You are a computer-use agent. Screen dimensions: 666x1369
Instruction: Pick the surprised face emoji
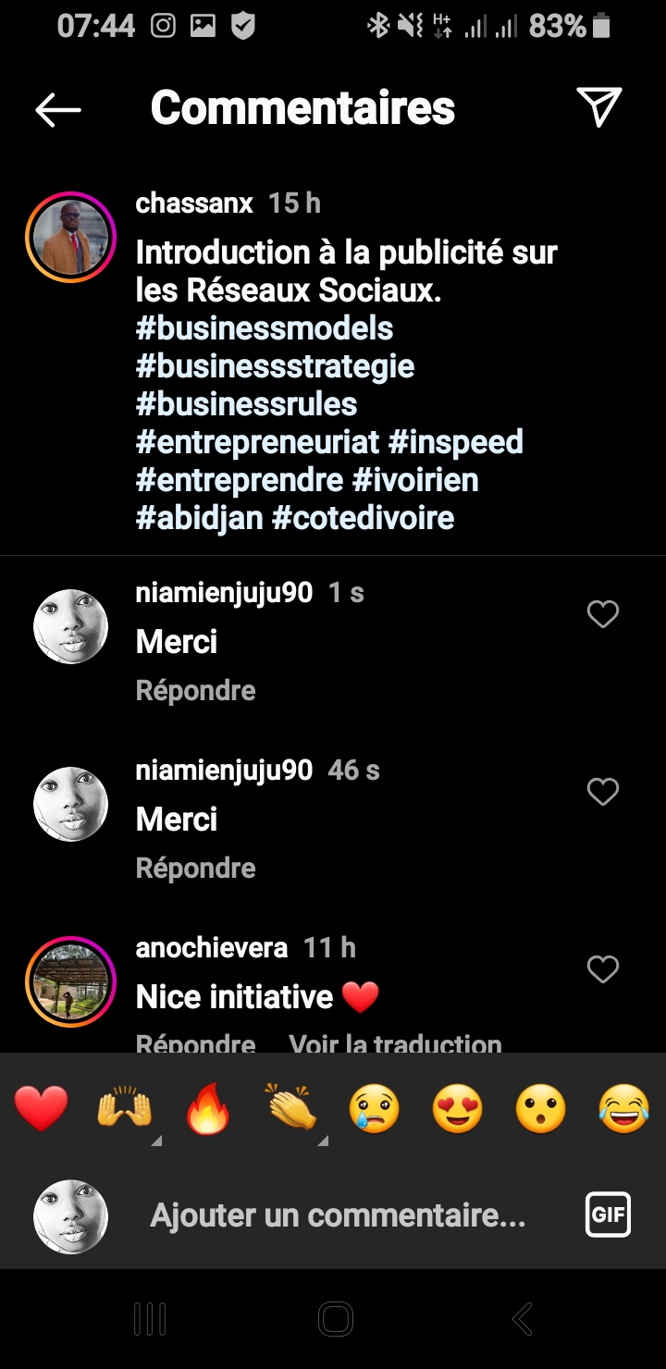click(541, 1108)
